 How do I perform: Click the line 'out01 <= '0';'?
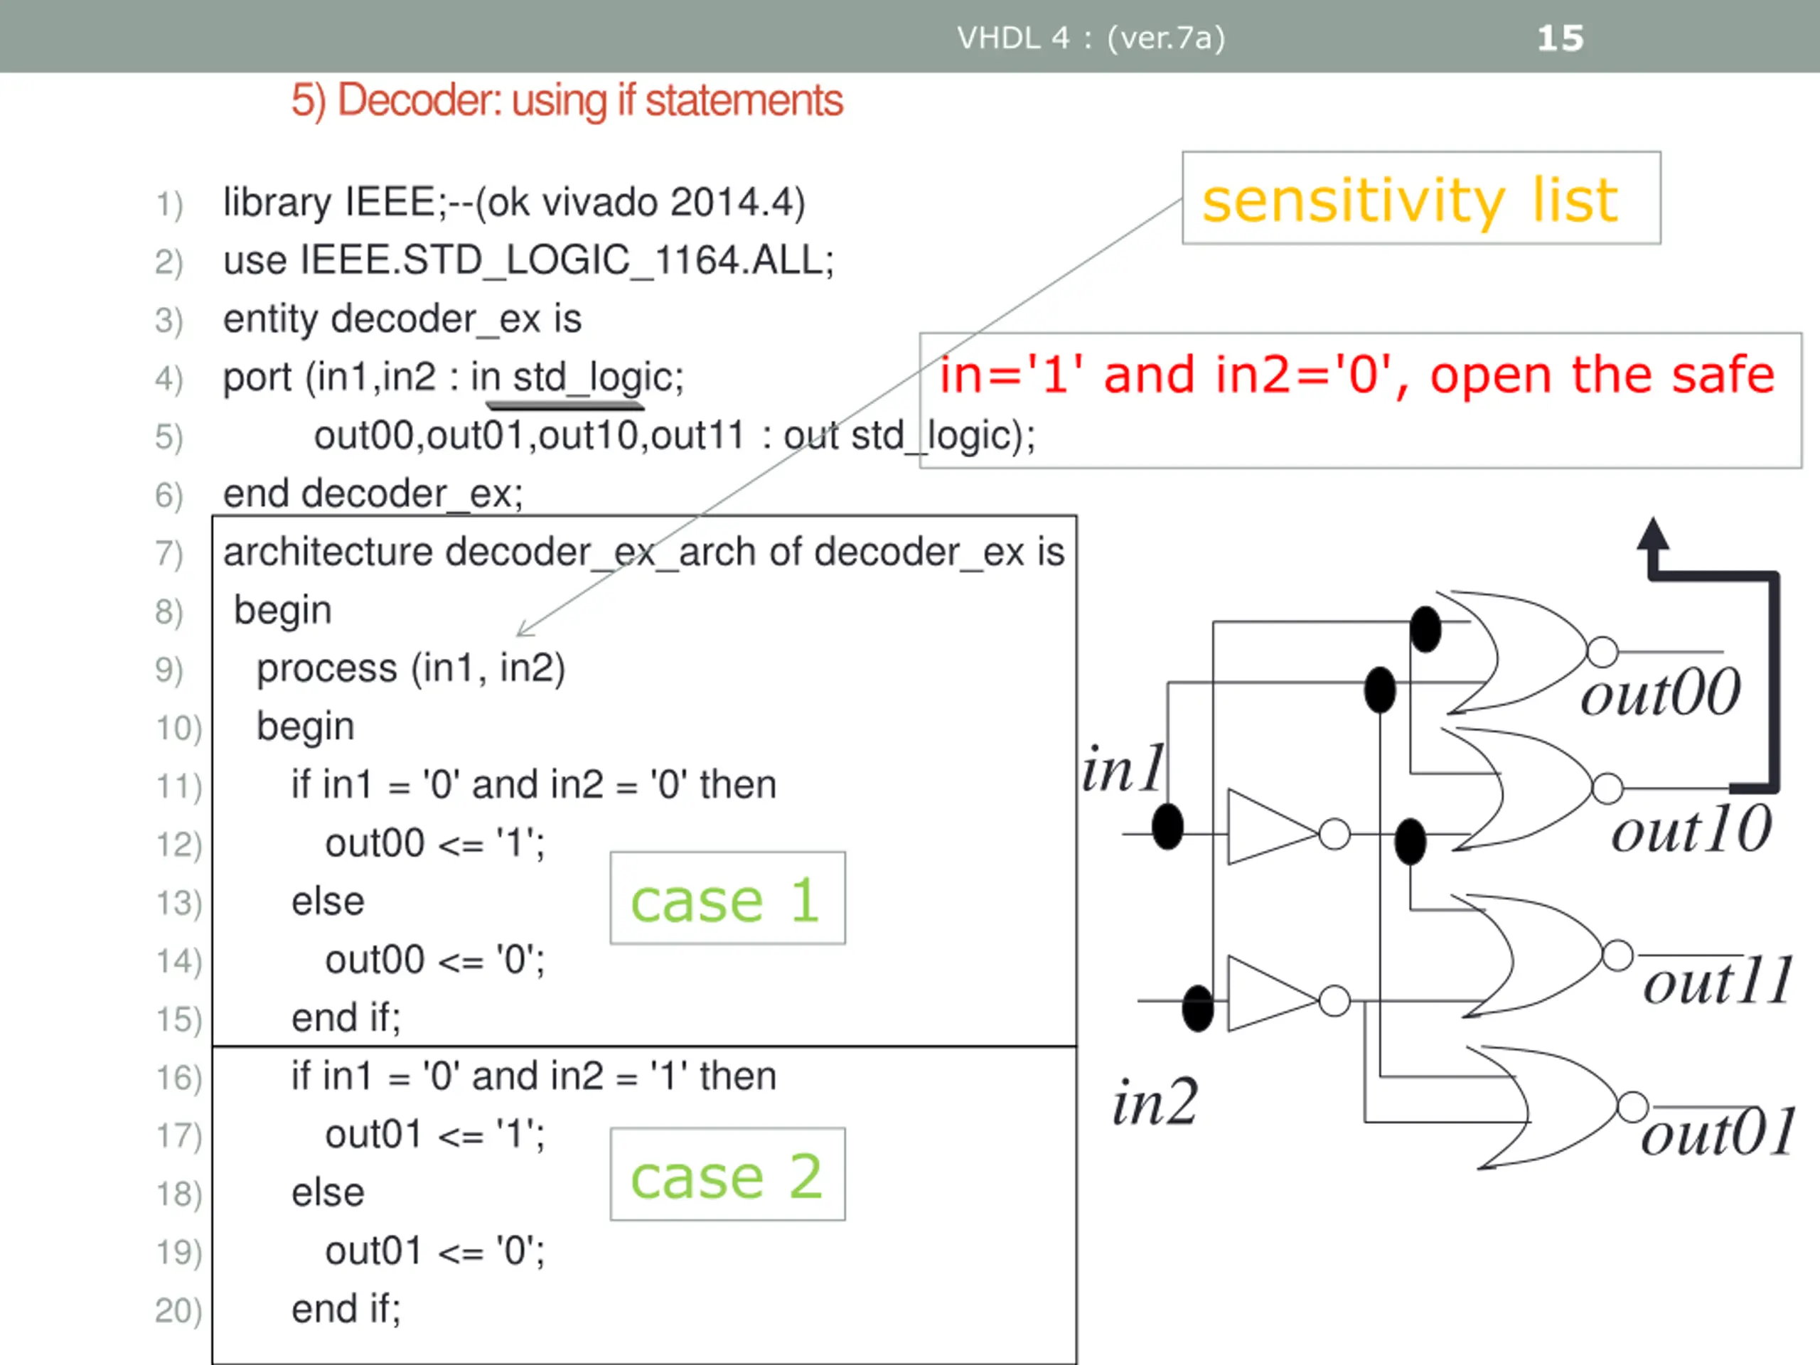tap(435, 1251)
